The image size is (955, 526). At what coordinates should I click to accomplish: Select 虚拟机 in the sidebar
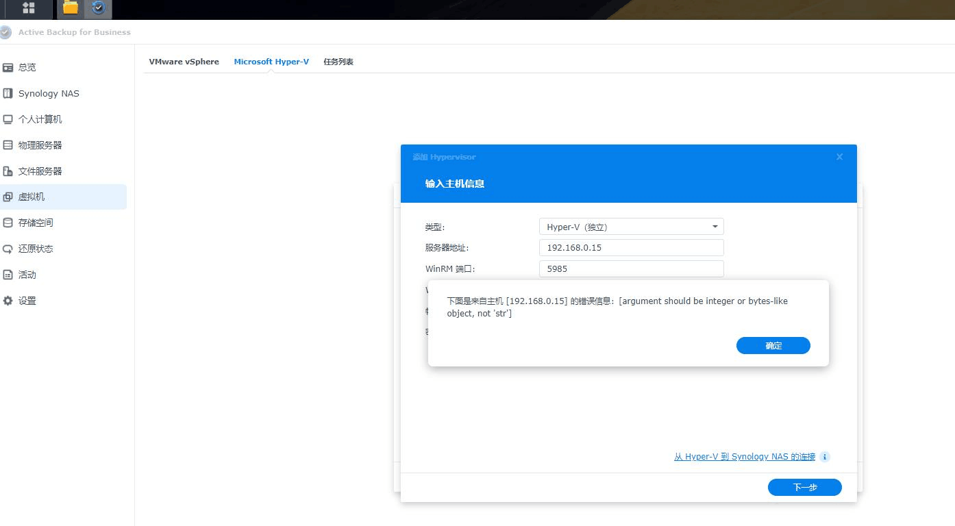63,197
